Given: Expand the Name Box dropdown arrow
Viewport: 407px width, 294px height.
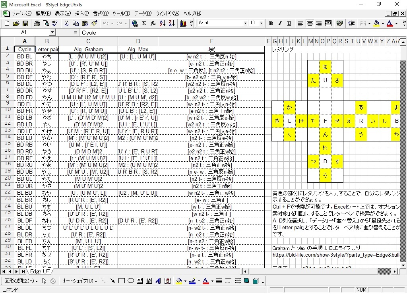Looking at the screenshot, I should pyautogui.click(x=52, y=32).
